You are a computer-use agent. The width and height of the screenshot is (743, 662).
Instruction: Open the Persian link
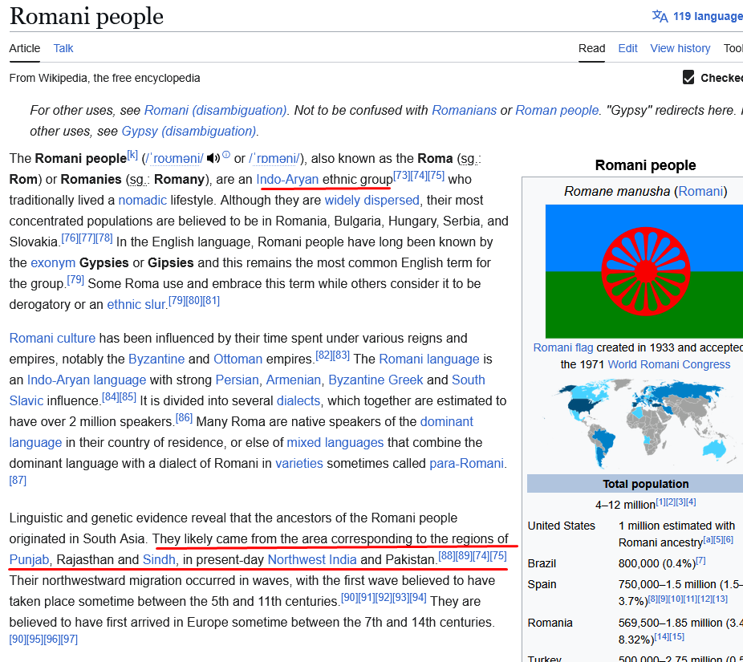237,380
